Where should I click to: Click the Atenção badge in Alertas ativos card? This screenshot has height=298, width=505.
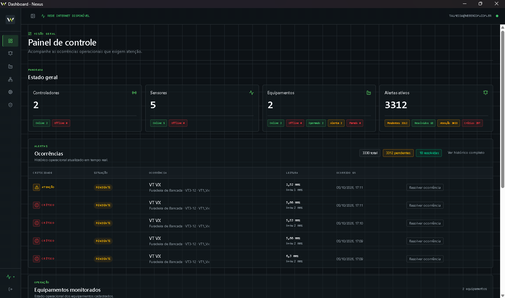pyautogui.click(x=449, y=123)
